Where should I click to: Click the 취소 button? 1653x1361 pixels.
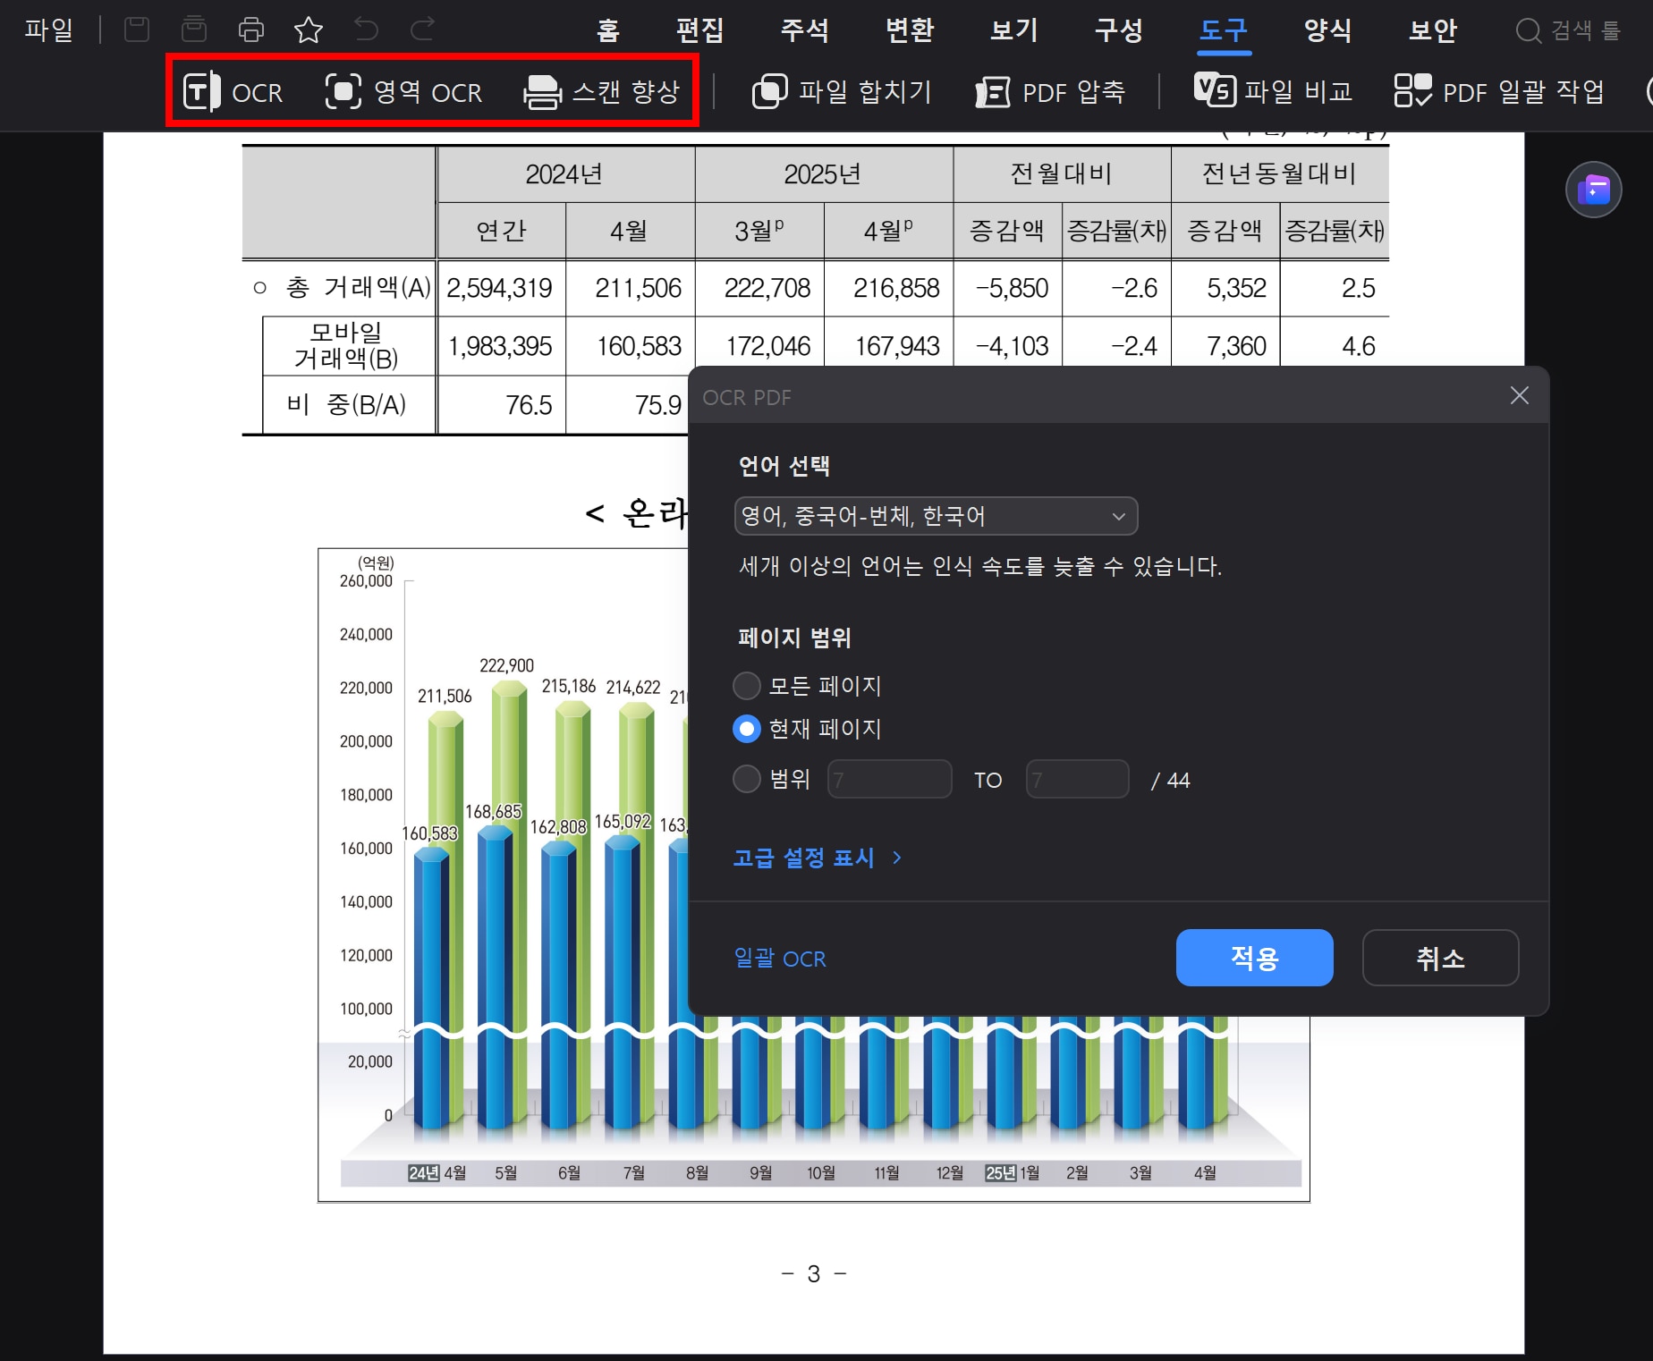click(1440, 958)
